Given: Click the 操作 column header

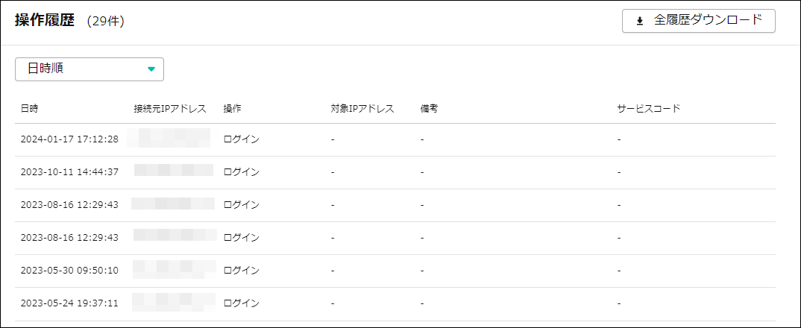Looking at the screenshot, I should (232, 109).
